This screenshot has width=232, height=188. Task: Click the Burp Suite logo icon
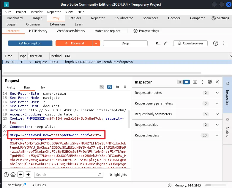point(6,4)
